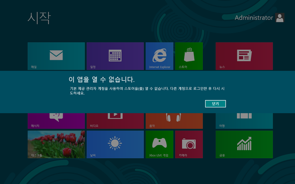The width and height of the screenshot is (295, 184).
Task: Open the 카메라 (Camera) tile
Action: tap(189, 144)
